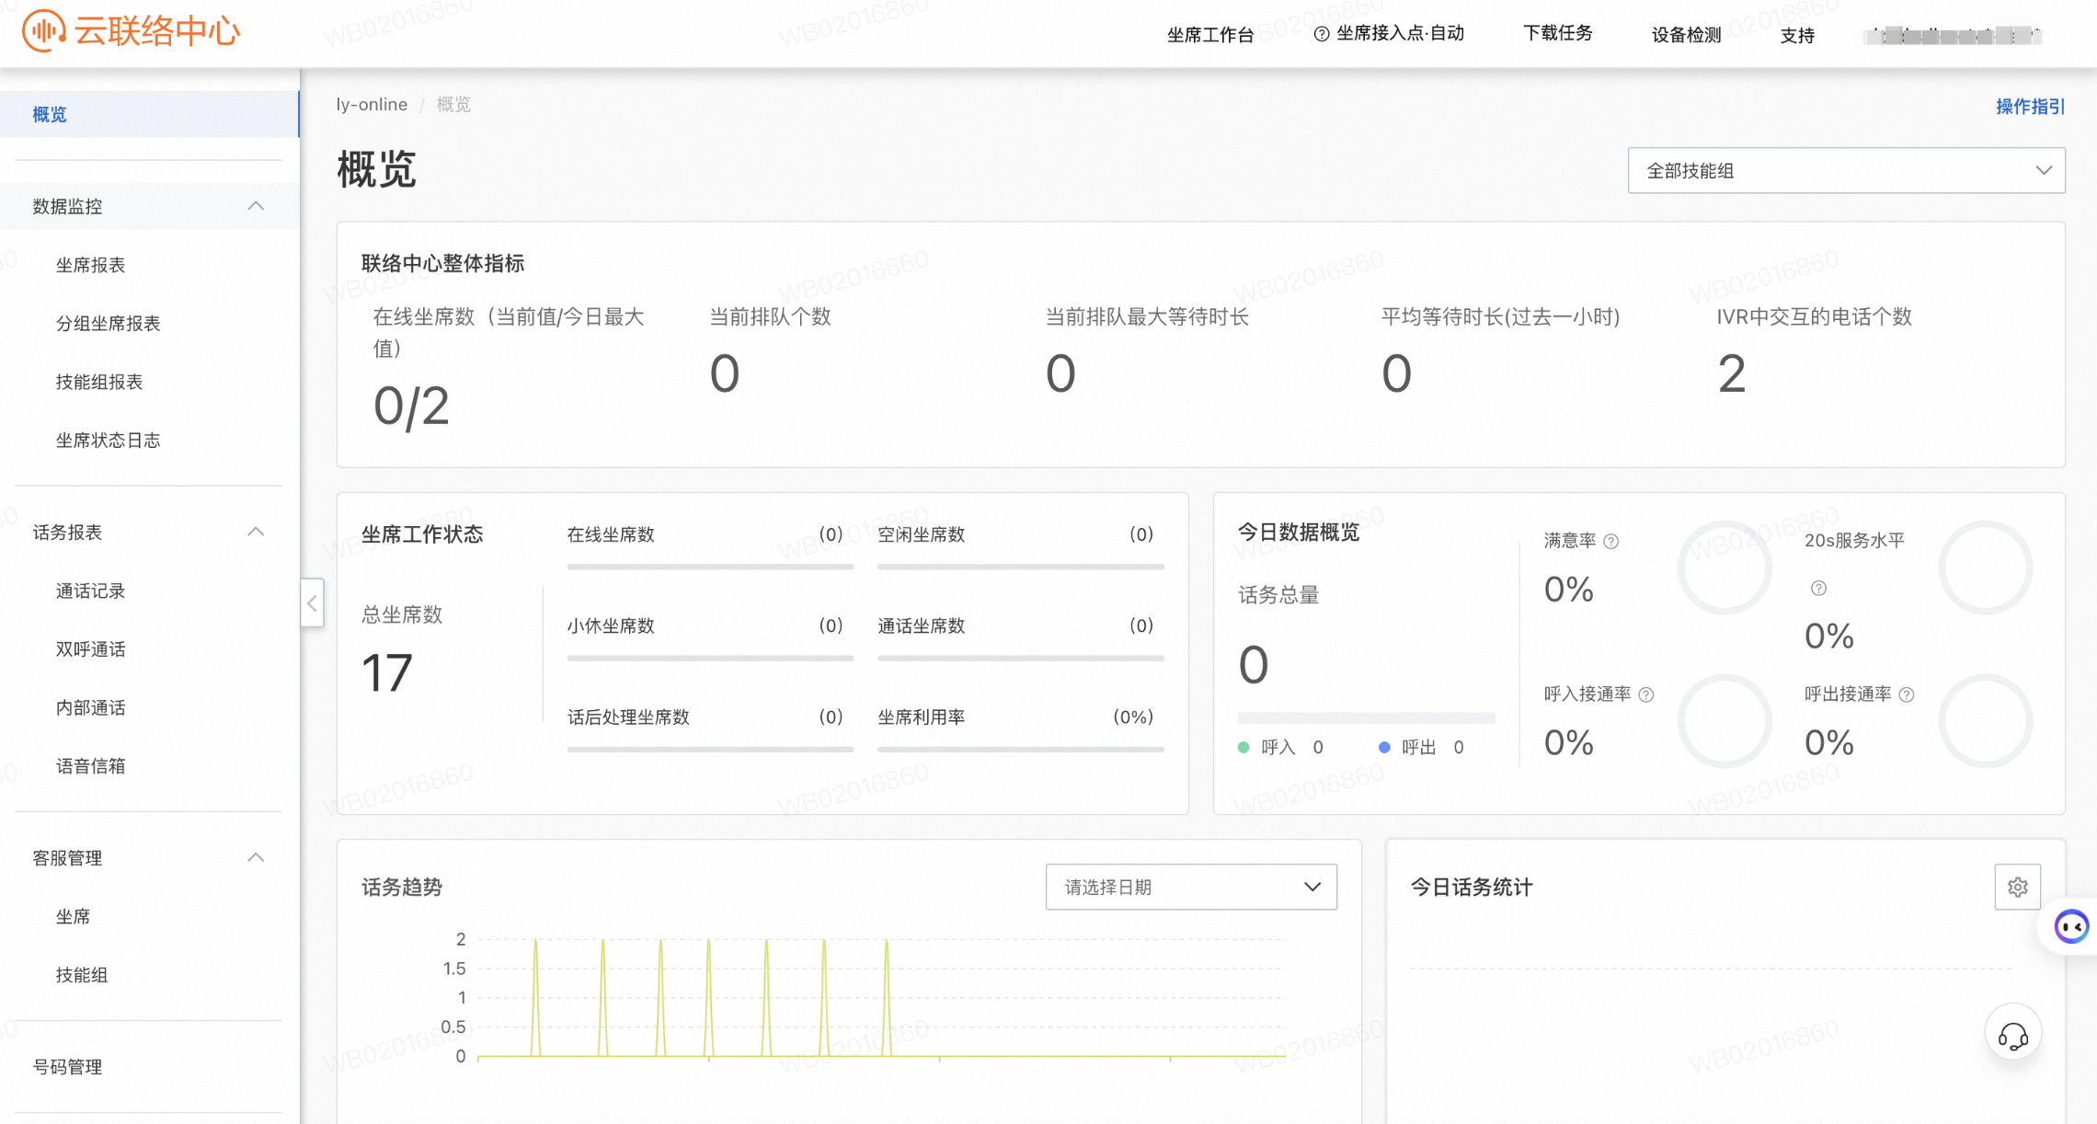
Task: Click the 总坐席数 value 17
Action: tap(387, 673)
